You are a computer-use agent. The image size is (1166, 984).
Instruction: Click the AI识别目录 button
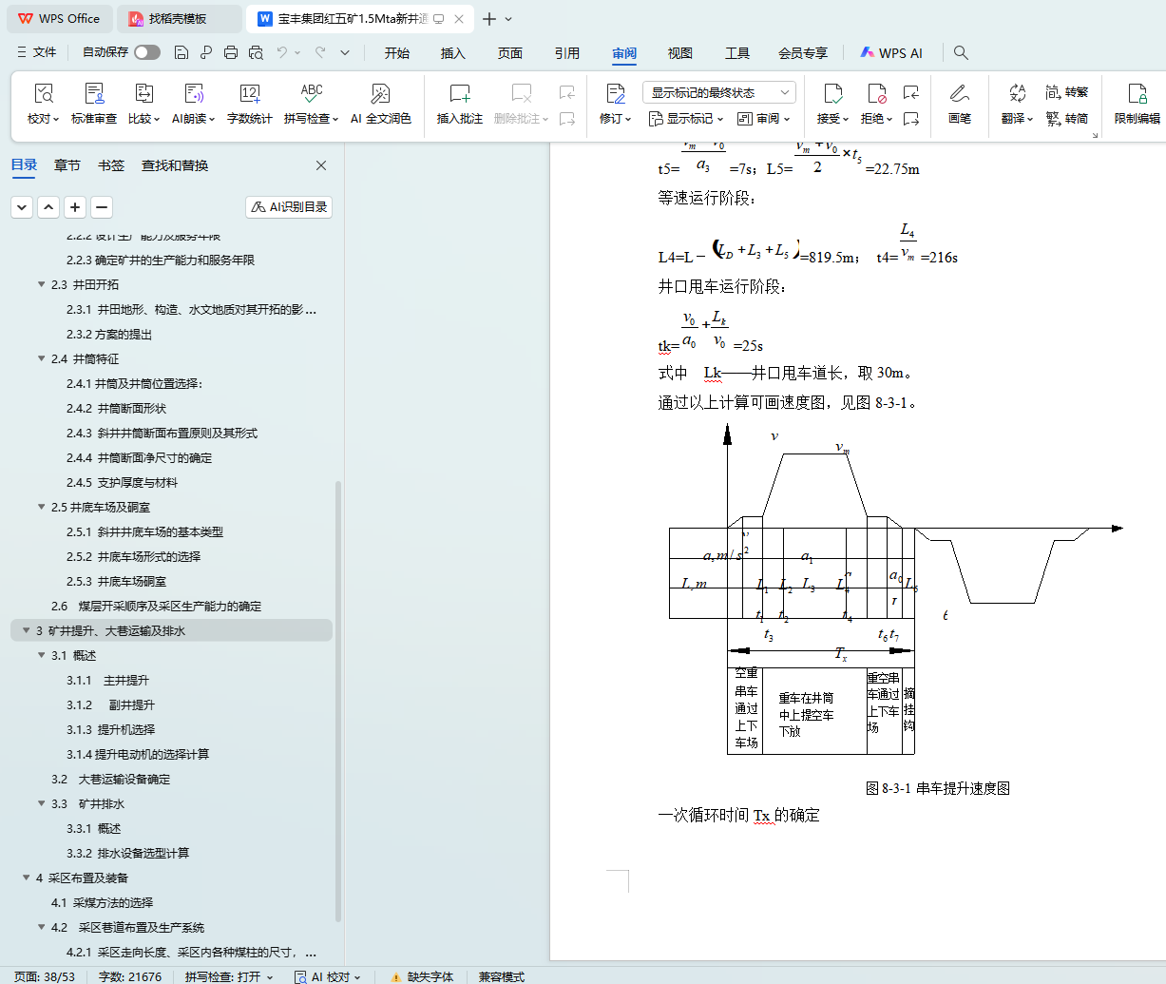289,206
